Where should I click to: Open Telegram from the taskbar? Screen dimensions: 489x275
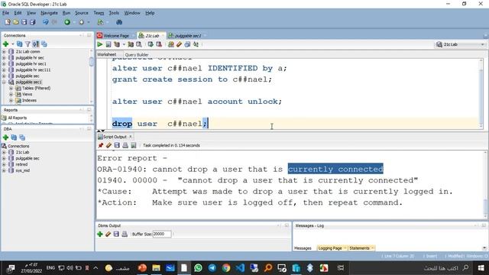pyautogui.click(x=212, y=268)
